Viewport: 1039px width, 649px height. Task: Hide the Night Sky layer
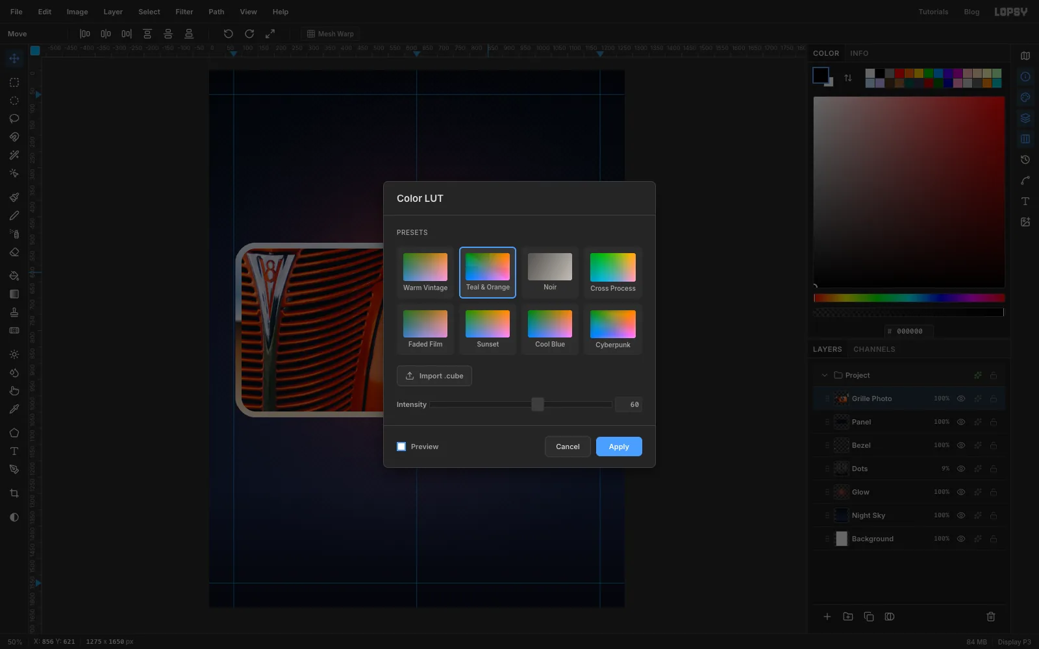tap(961, 515)
